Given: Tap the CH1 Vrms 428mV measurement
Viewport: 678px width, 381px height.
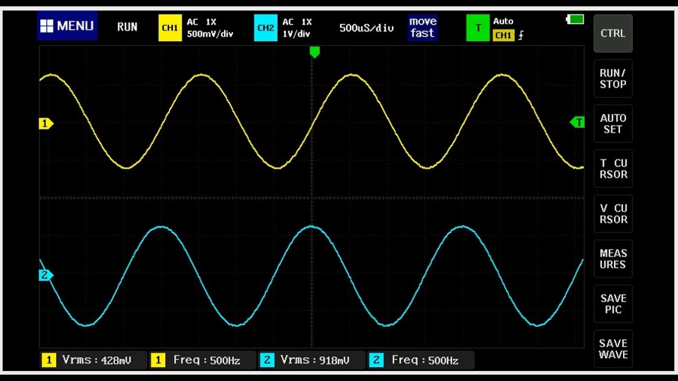Looking at the screenshot, I should [x=93, y=360].
